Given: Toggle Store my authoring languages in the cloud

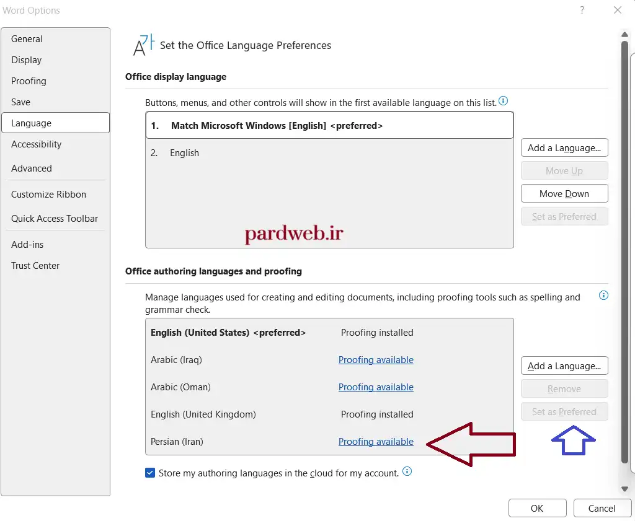Looking at the screenshot, I should (x=150, y=473).
